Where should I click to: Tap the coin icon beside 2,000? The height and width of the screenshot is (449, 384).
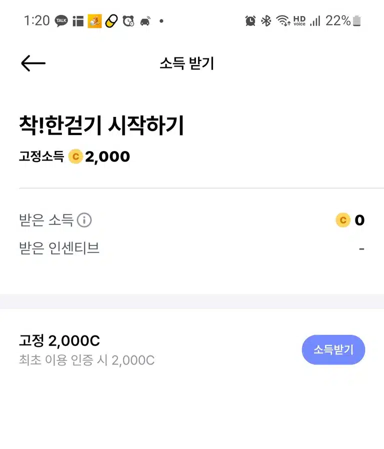75,156
